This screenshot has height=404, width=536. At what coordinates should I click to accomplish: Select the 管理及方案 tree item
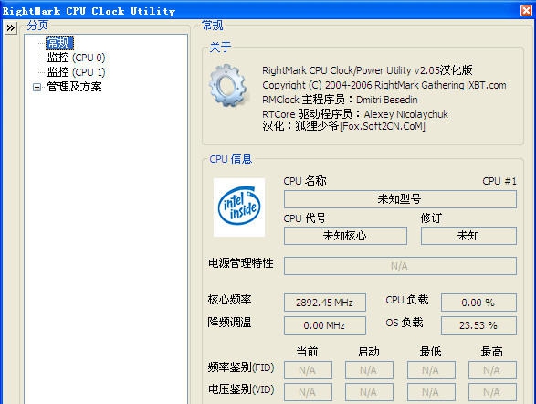click(x=74, y=87)
